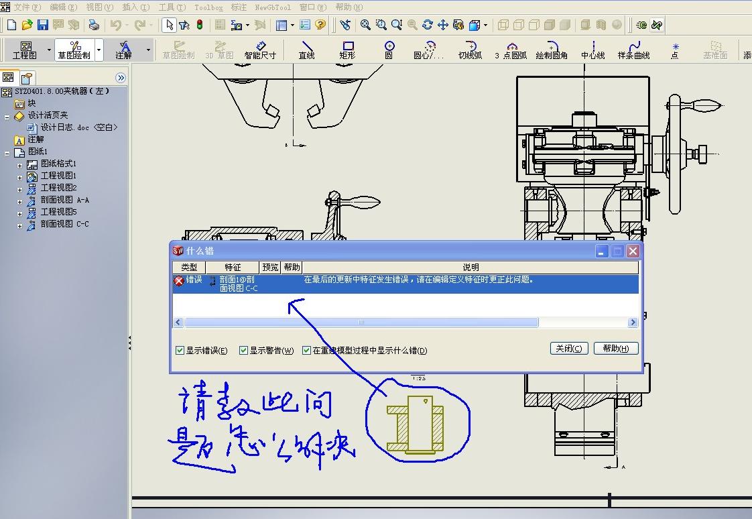Sort by the 类型 column header
The image size is (752, 519).
pyautogui.click(x=189, y=267)
